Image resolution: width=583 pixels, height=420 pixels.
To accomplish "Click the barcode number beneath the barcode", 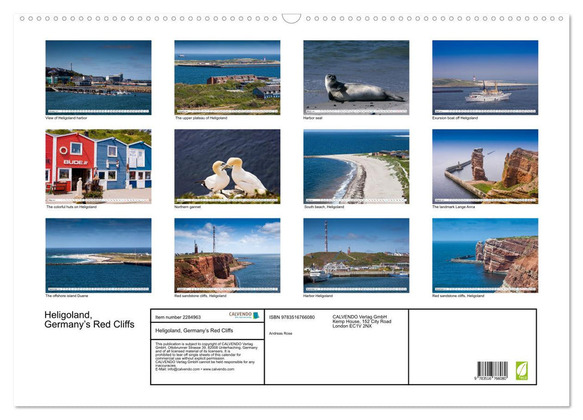I will (x=491, y=378).
